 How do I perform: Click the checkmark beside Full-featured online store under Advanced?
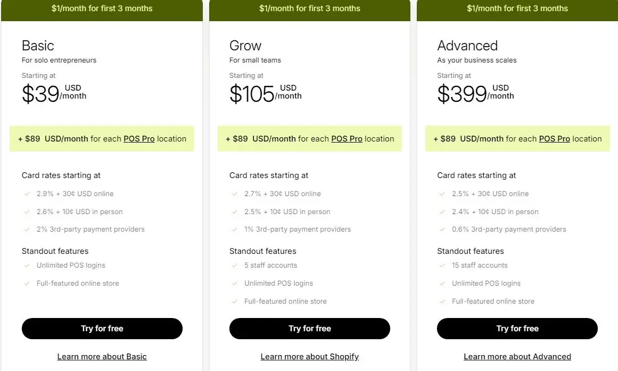(442, 301)
